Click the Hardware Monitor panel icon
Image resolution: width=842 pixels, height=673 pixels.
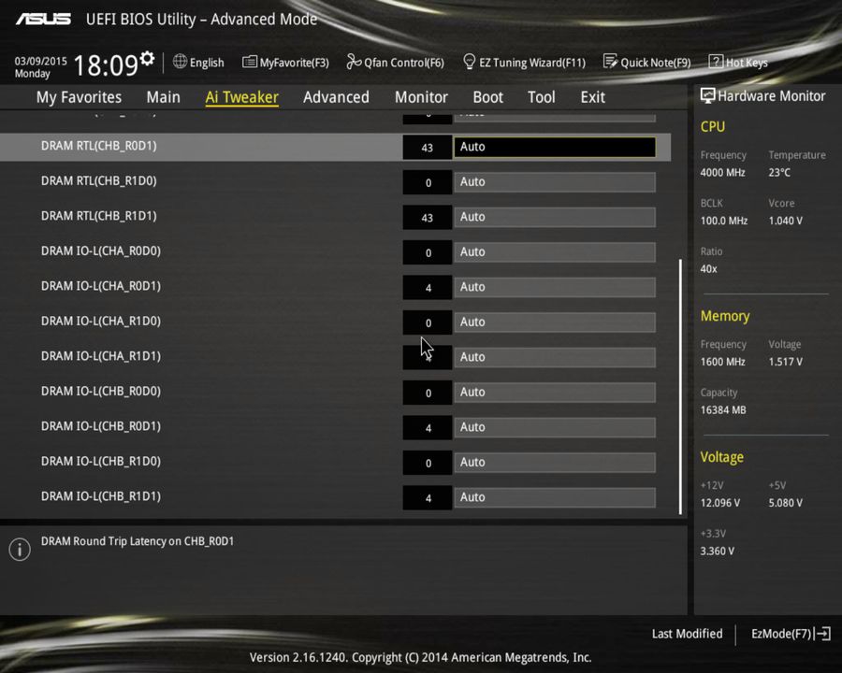point(708,95)
